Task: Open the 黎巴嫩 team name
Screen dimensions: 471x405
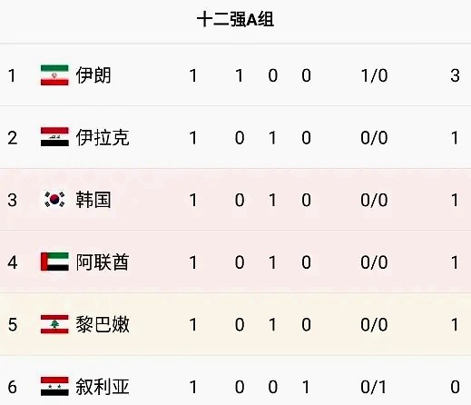Action: [103, 324]
